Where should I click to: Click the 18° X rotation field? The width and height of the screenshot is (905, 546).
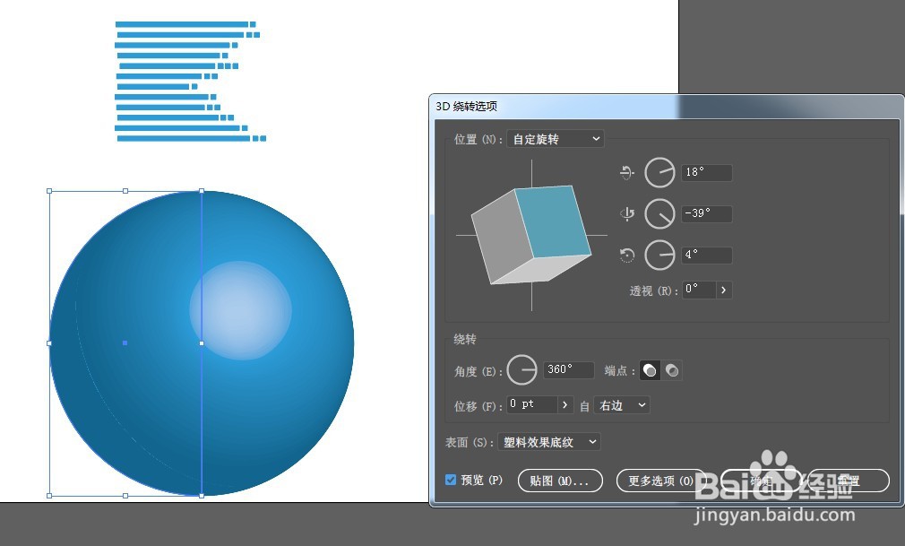point(707,172)
